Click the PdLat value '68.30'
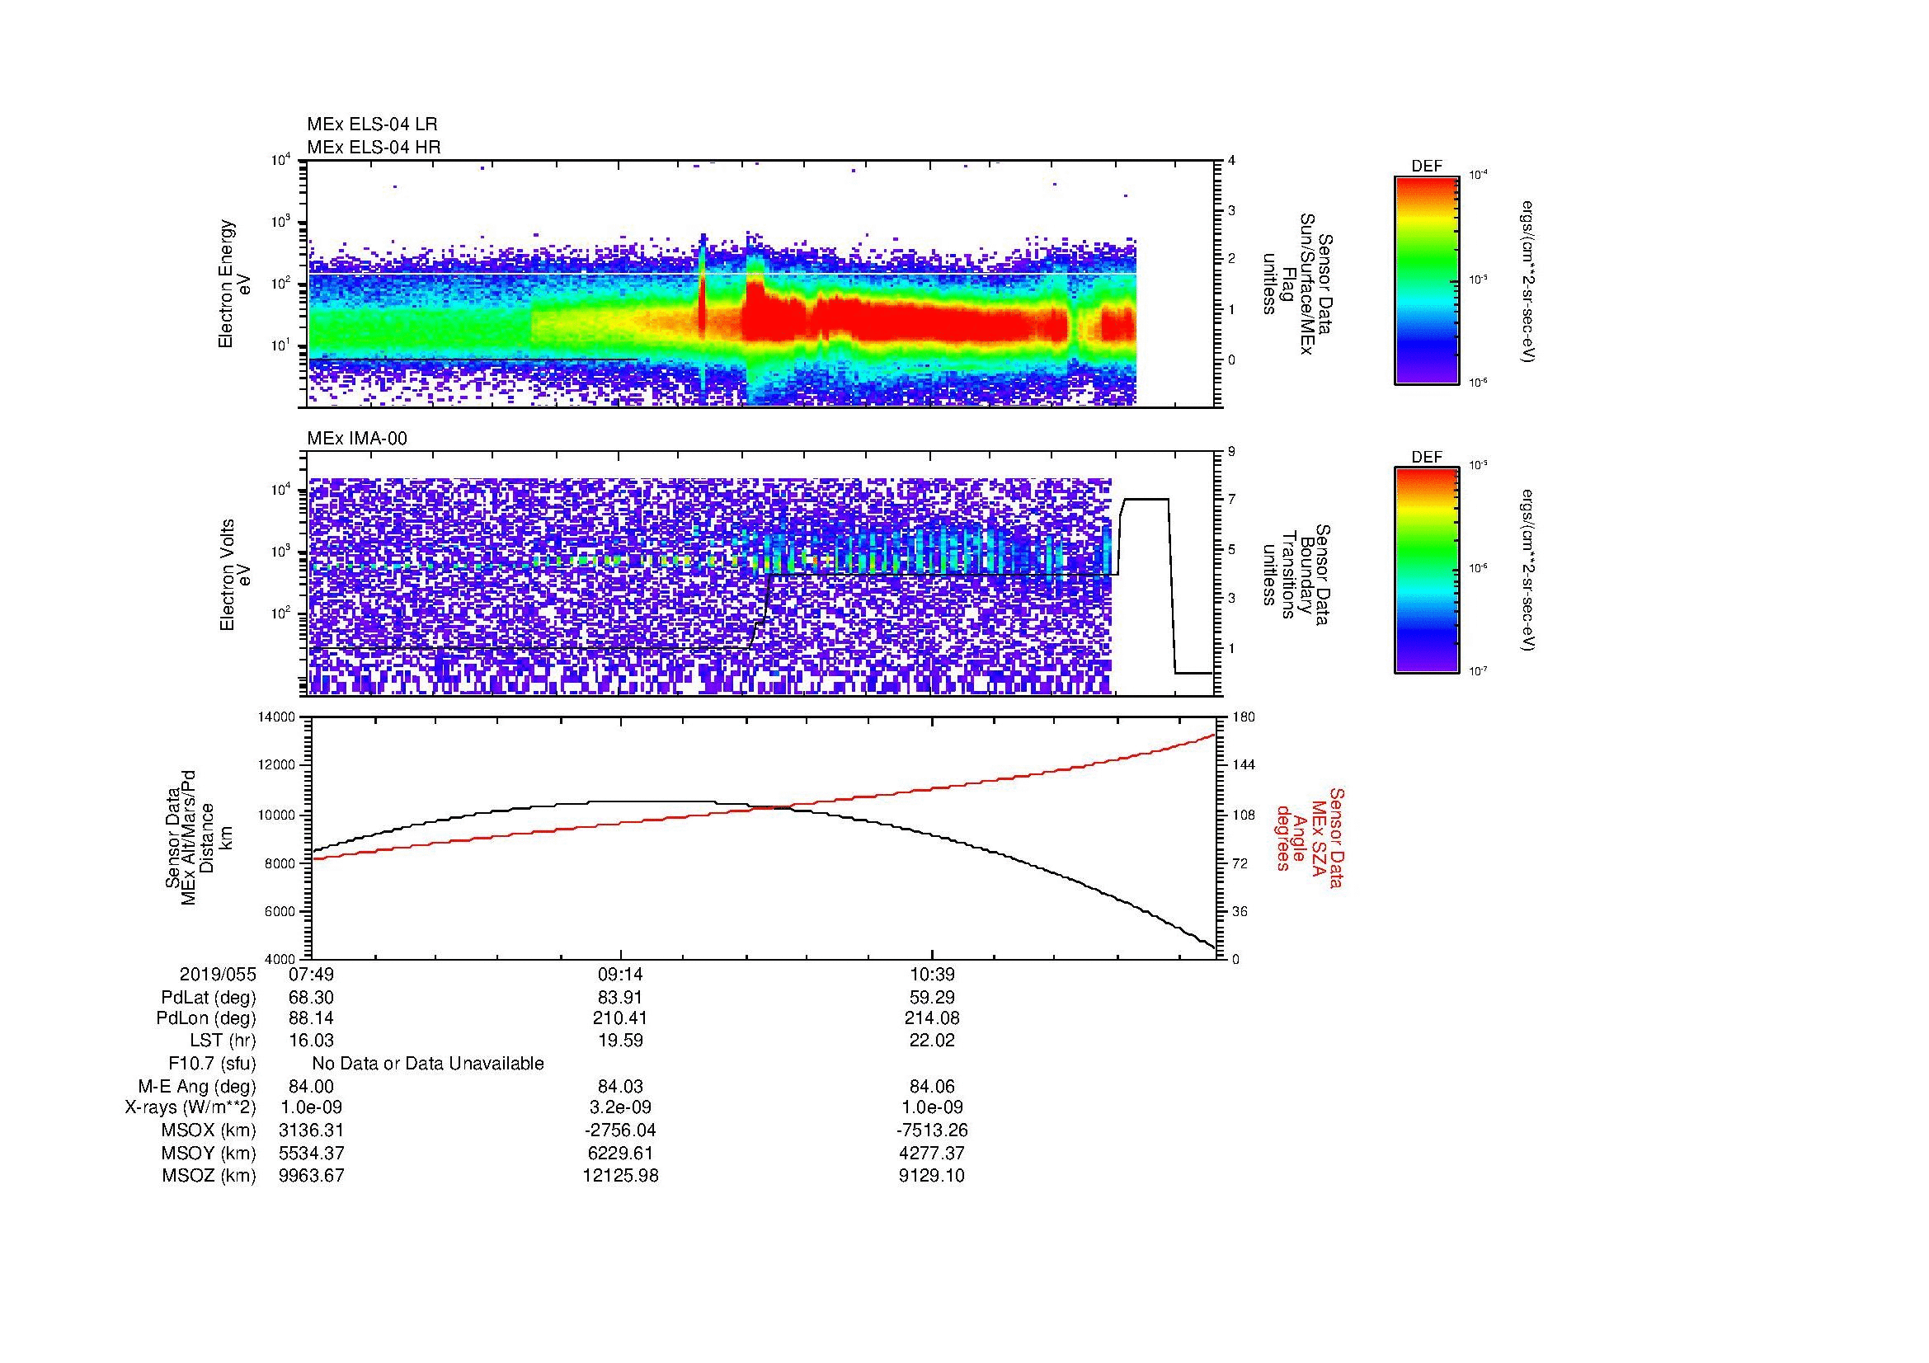Image resolution: width=1929 pixels, height=1363 pixels. [311, 998]
